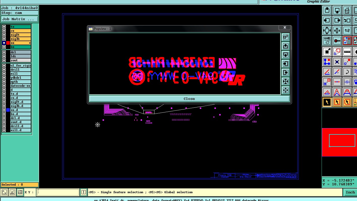Image resolution: width=357 pixels, height=201 pixels.
Task: Toggle display checkbox for layer drl
Action: tap(4, 52)
